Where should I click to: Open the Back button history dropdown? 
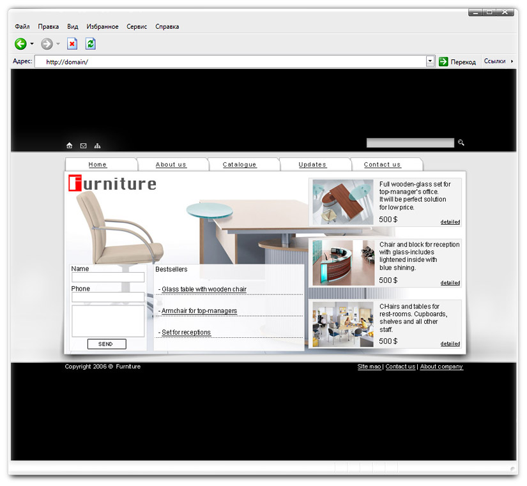tap(32, 44)
